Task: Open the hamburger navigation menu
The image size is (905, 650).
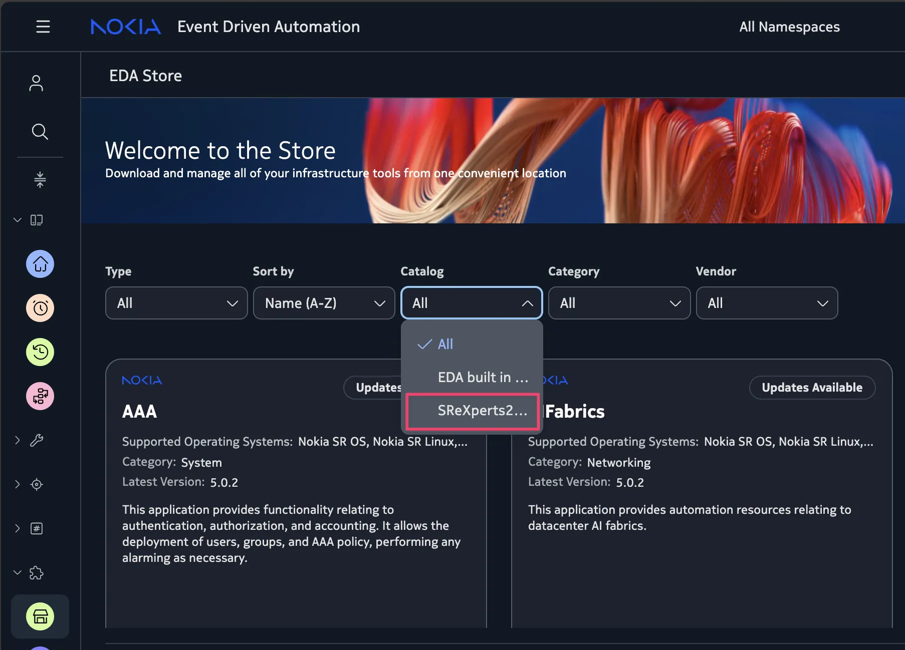Action: tap(43, 27)
